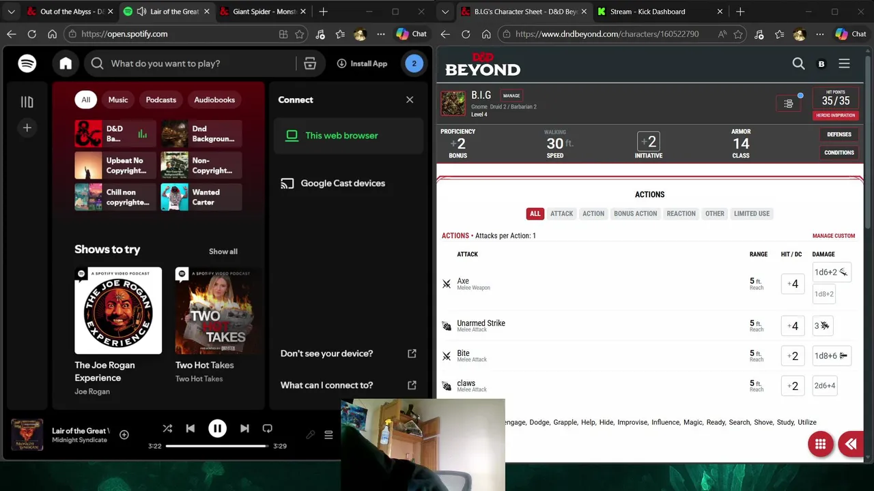Open the Conditions panel
The image size is (874, 491).
(x=839, y=153)
